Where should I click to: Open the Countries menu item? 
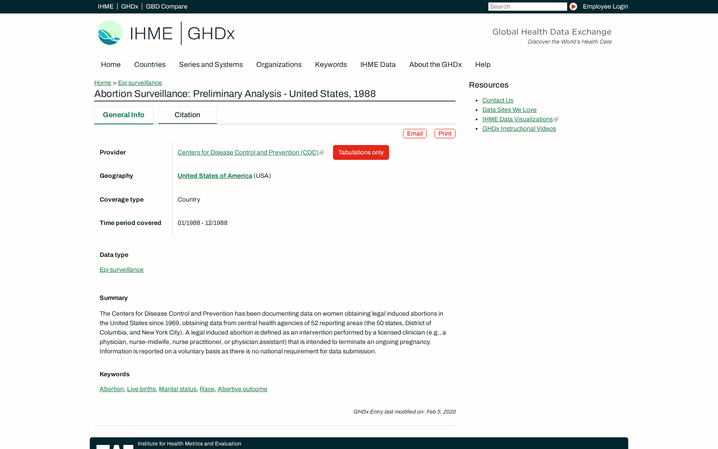point(150,64)
